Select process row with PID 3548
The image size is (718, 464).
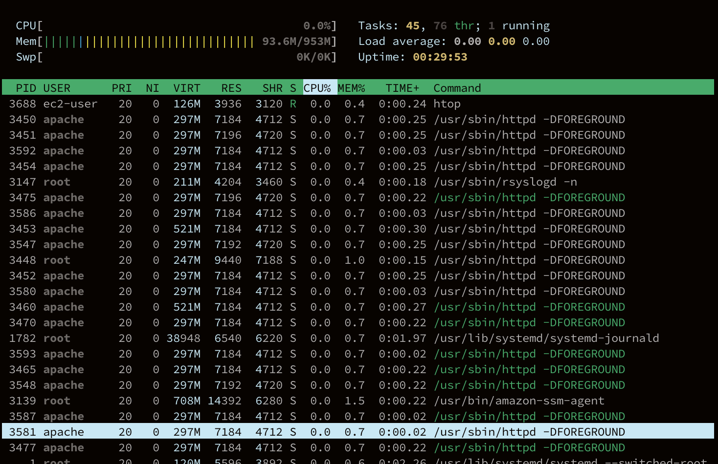click(358, 385)
